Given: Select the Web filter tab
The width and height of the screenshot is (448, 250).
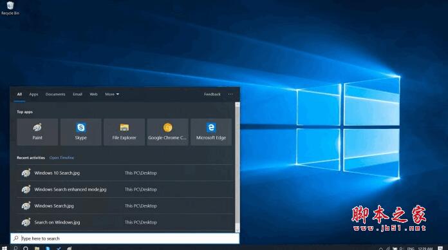Looking at the screenshot, I should tap(94, 94).
